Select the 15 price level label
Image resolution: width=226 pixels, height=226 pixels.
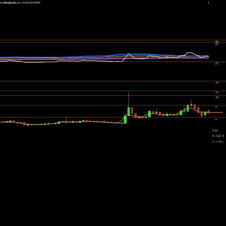click(x=217, y=93)
